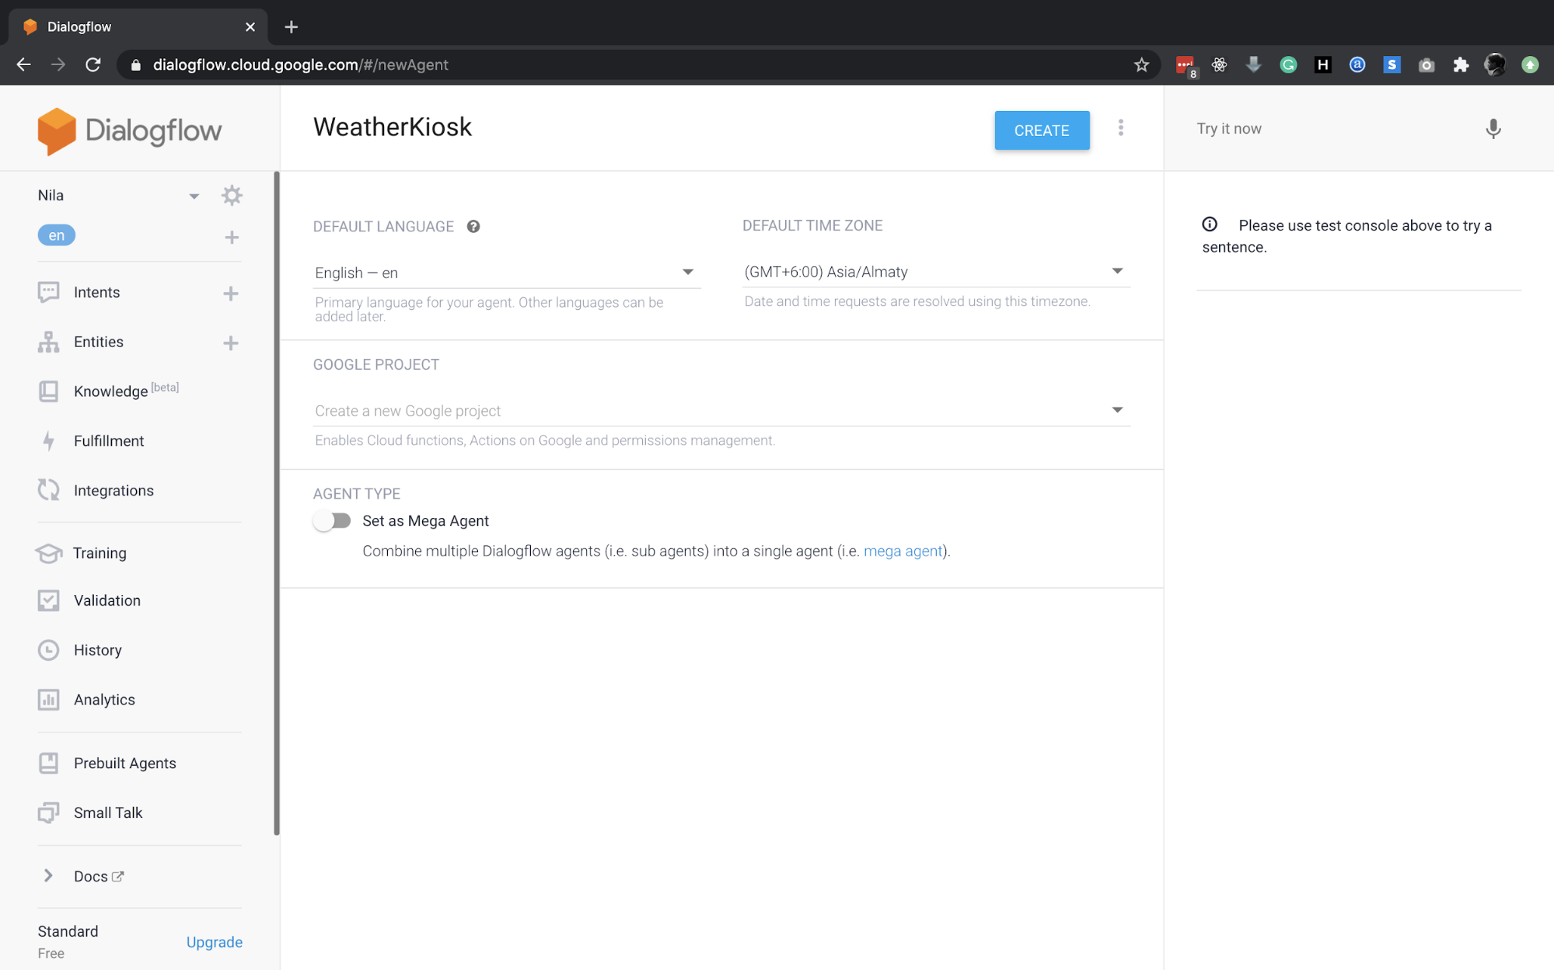Image resolution: width=1554 pixels, height=970 pixels.
Task: Go to Integrations in the sidebar
Action: [113, 491]
